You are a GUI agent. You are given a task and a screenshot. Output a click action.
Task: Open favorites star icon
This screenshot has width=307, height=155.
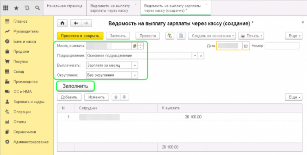point(16,8)
